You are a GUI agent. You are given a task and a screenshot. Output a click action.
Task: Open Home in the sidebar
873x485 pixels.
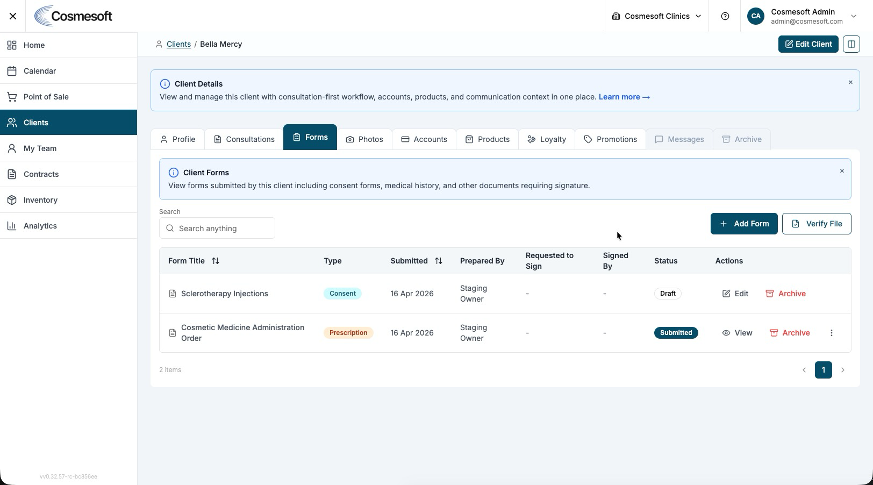[68, 45]
